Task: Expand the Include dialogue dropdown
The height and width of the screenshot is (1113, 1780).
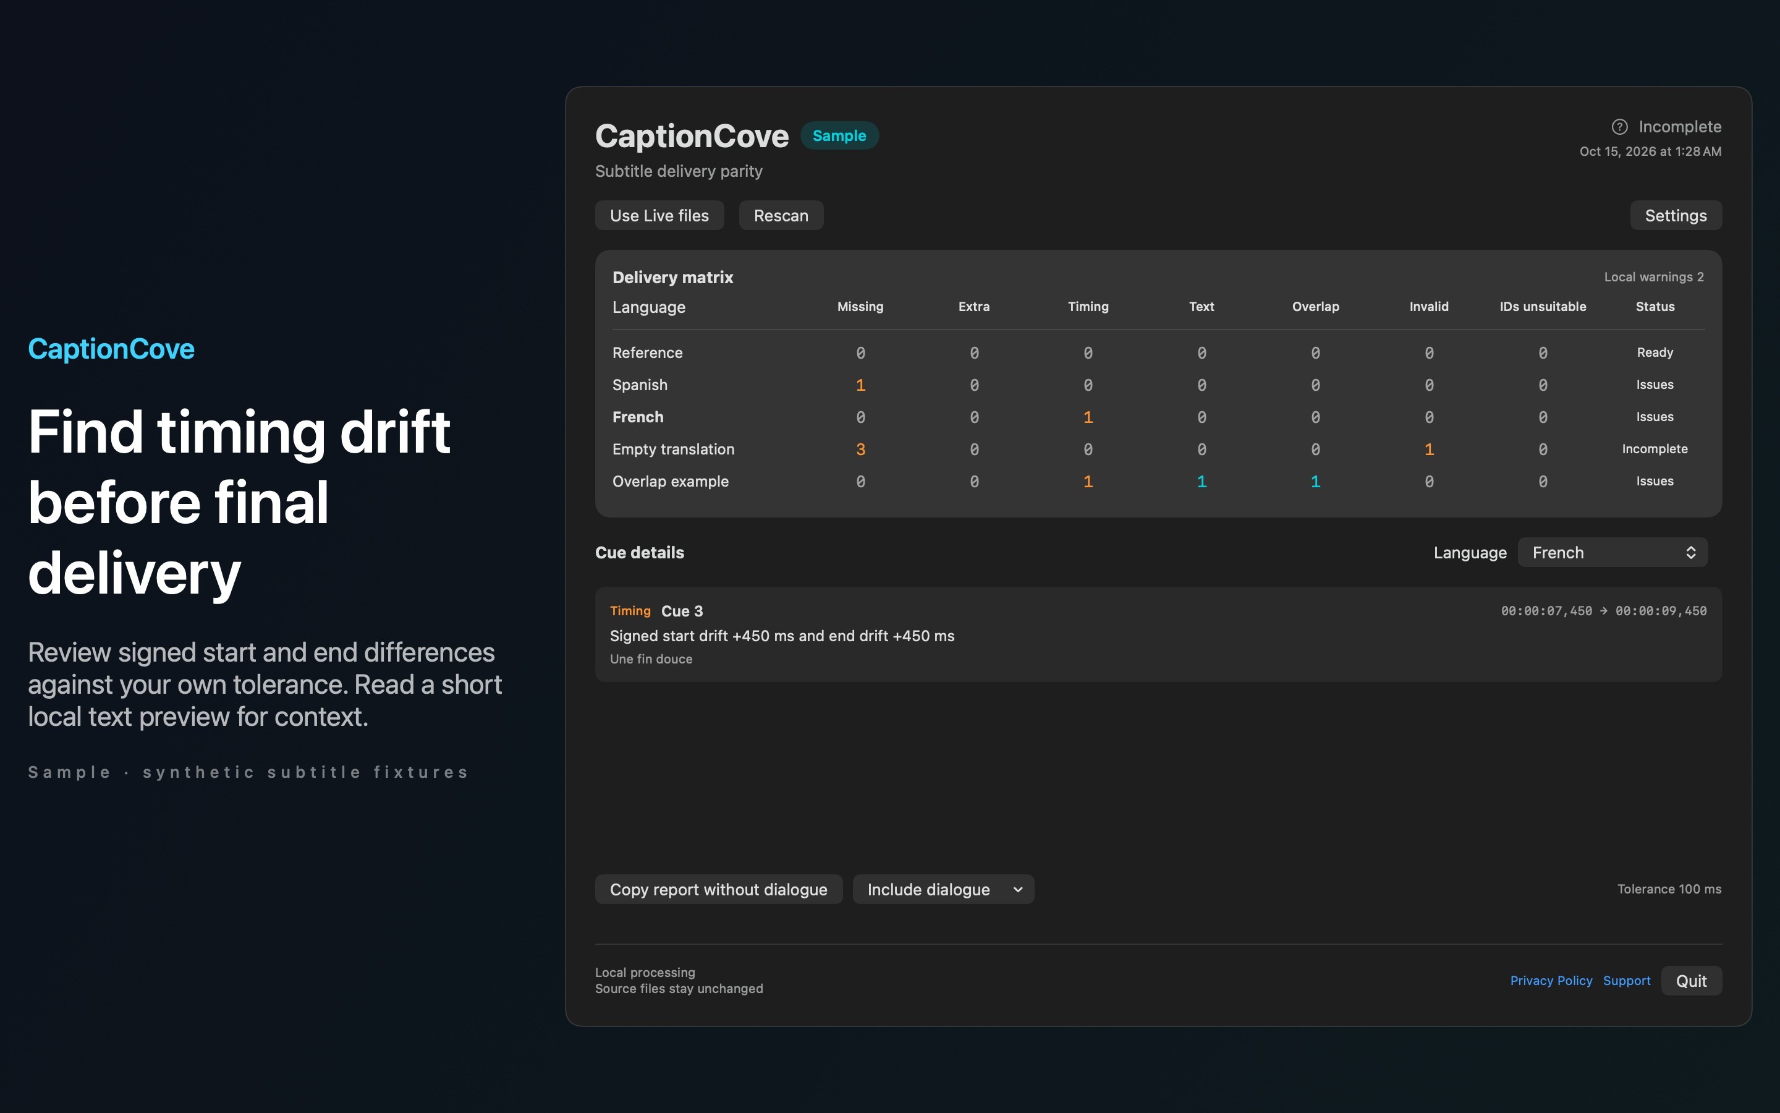Action: (x=943, y=889)
